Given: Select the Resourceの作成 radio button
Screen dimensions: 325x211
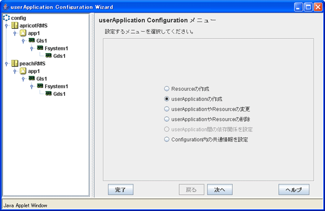Looking at the screenshot, I should click(x=167, y=89).
